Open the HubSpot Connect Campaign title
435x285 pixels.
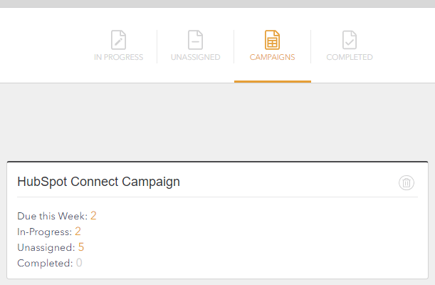point(98,182)
